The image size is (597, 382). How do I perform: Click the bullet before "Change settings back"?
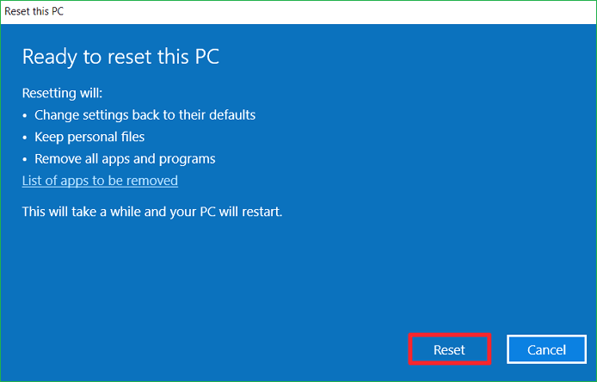25,114
